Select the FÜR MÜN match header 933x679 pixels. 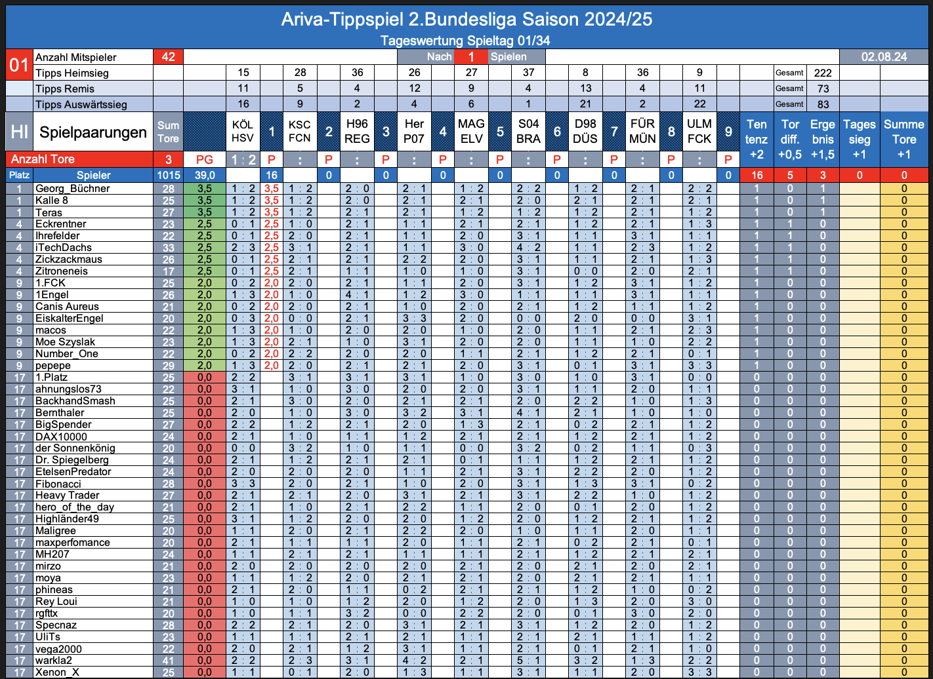pyautogui.click(x=642, y=132)
